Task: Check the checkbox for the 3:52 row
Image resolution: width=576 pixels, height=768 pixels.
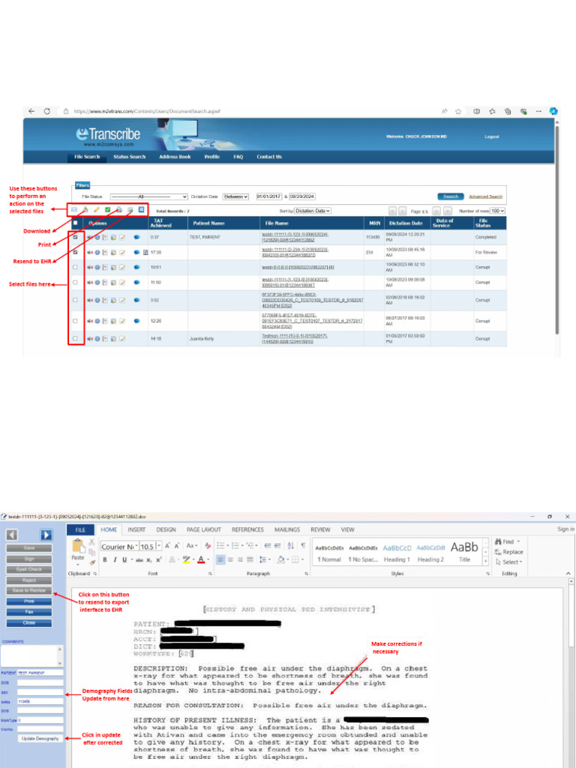Action: tap(75, 300)
